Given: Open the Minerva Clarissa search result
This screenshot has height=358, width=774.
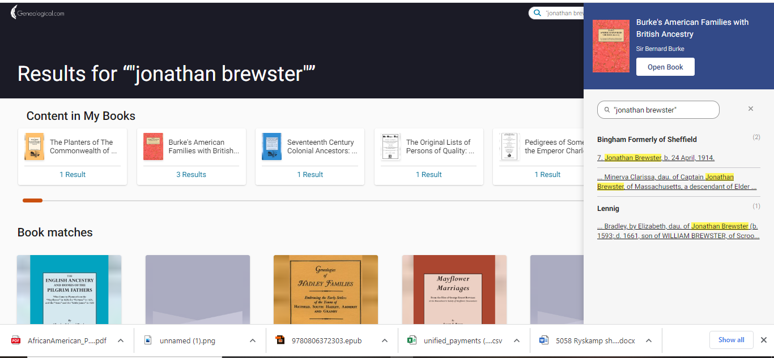Looking at the screenshot, I should [x=677, y=182].
